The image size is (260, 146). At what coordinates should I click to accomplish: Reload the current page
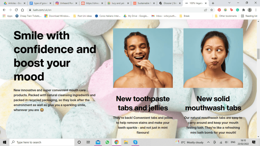16,10
